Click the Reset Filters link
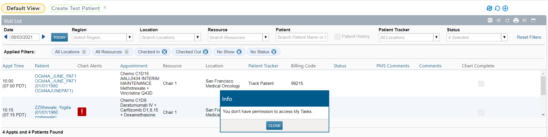Screen dimensions: 548x137 [529, 37]
